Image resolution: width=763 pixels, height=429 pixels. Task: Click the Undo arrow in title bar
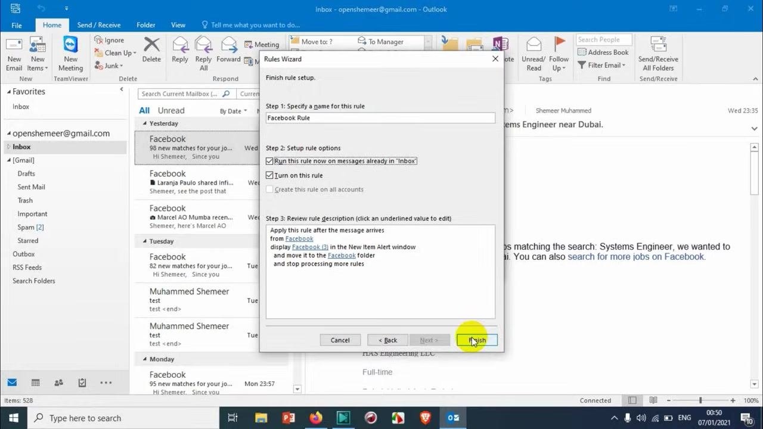pos(41,8)
